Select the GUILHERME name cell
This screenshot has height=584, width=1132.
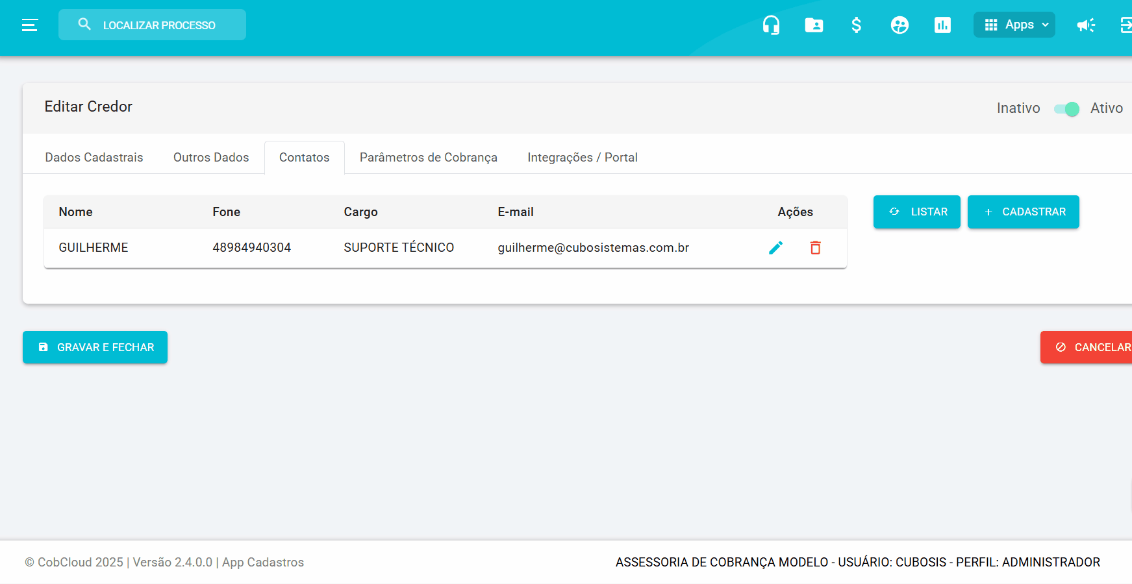point(94,248)
